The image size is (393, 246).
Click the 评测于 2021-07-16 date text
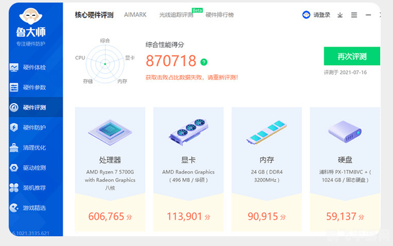coord(345,72)
